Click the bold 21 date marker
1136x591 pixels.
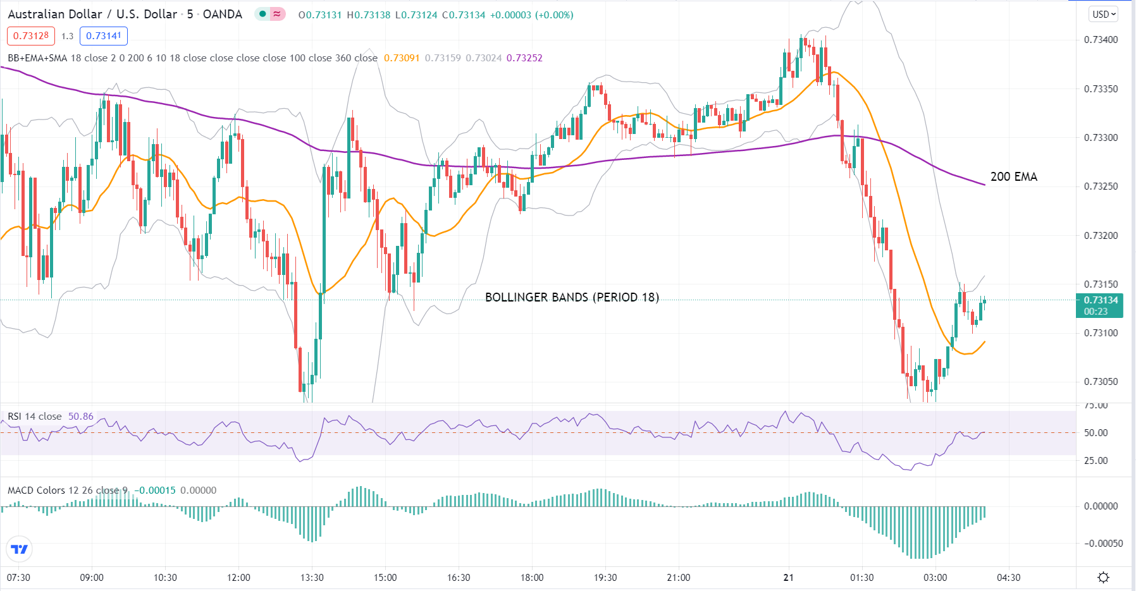(x=788, y=578)
